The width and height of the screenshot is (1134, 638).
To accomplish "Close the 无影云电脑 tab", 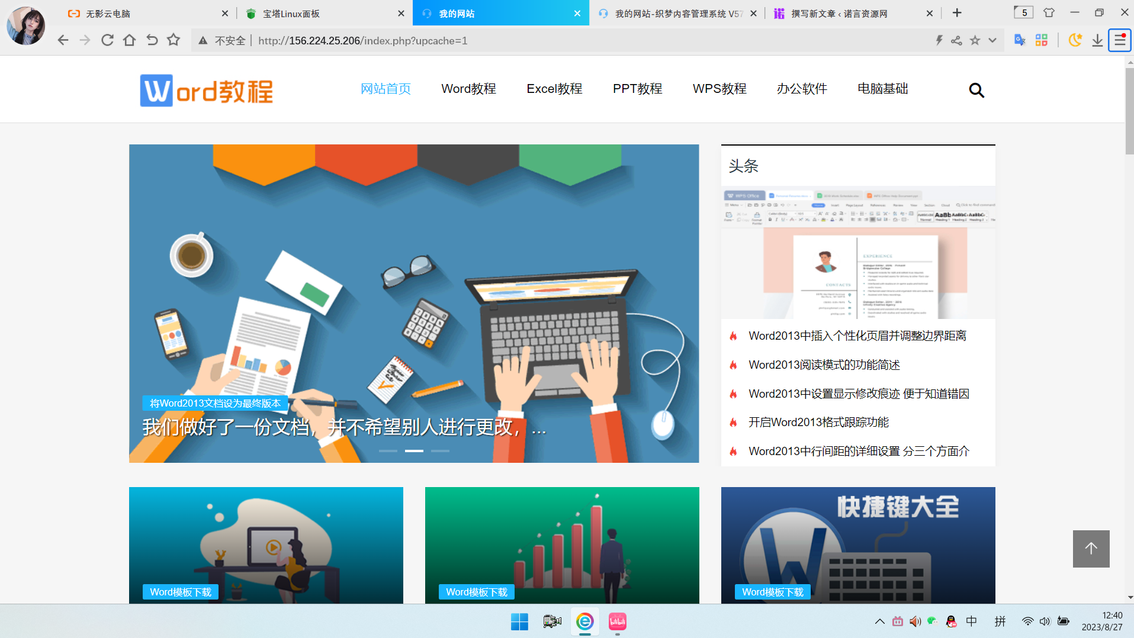I will click(x=225, y=13).
